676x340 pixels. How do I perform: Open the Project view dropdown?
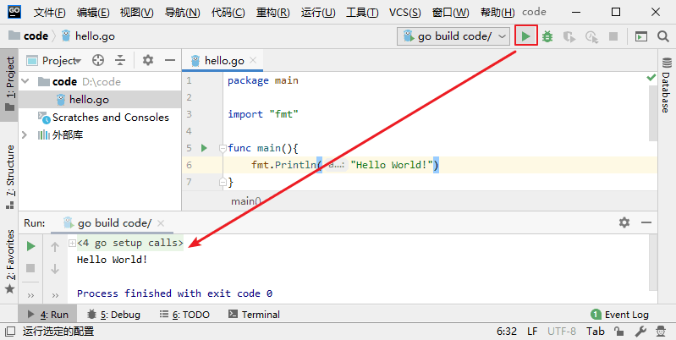tap(53, 61)
